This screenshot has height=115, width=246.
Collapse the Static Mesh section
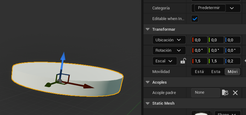[148, 103]
